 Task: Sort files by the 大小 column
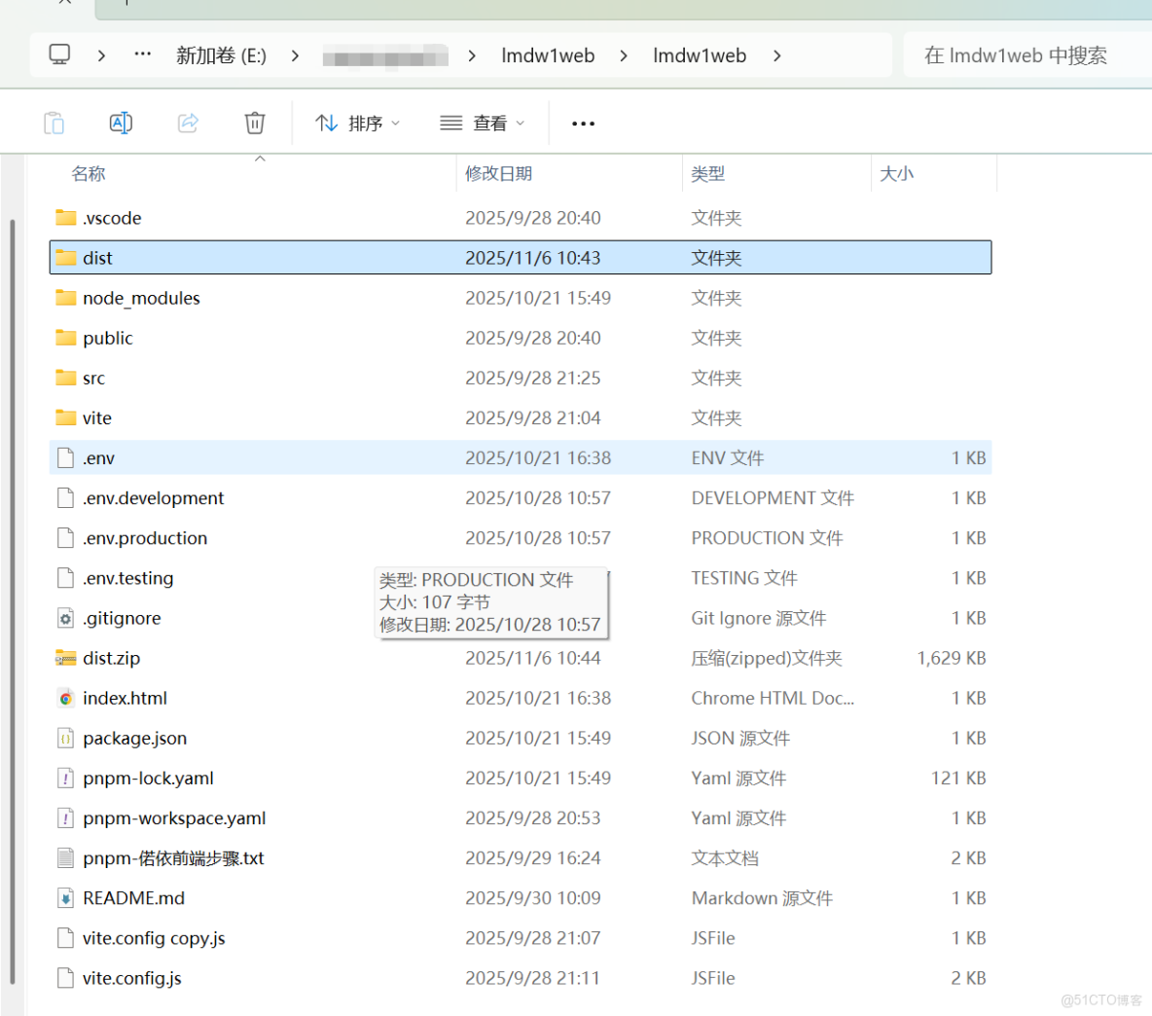pos(896,173)
